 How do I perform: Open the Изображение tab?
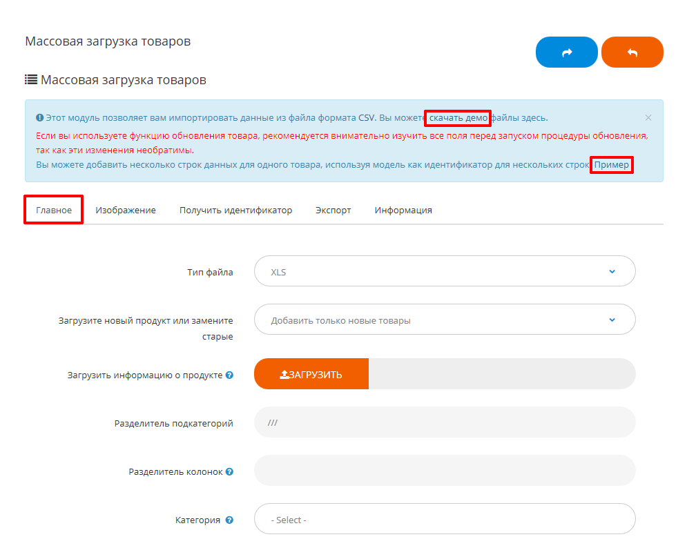126,210
